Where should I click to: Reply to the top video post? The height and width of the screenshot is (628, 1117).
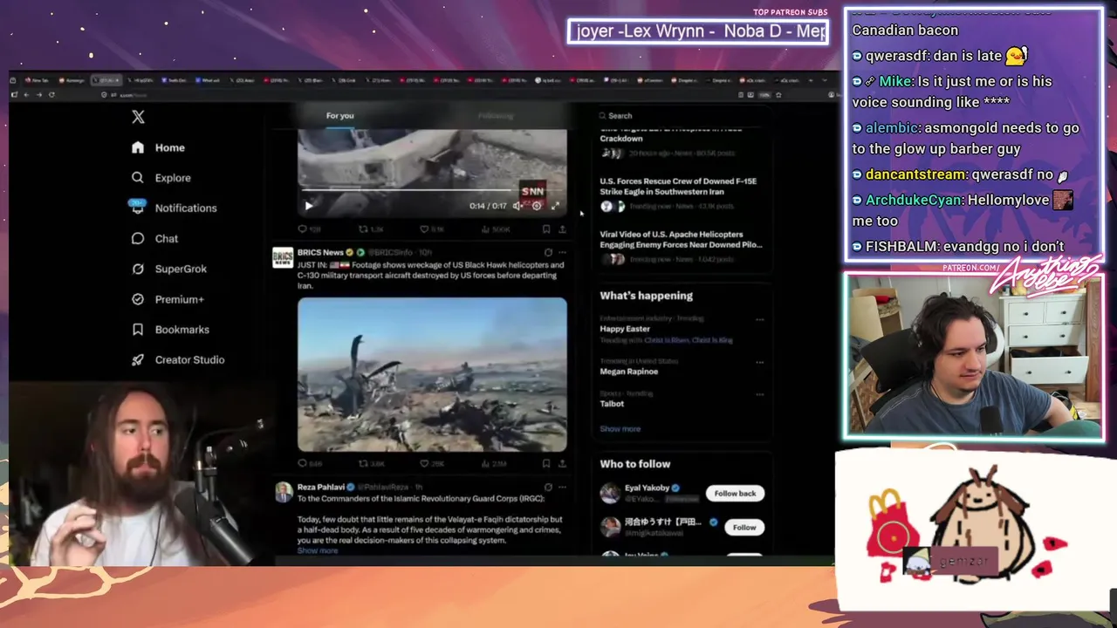point(309,229)
